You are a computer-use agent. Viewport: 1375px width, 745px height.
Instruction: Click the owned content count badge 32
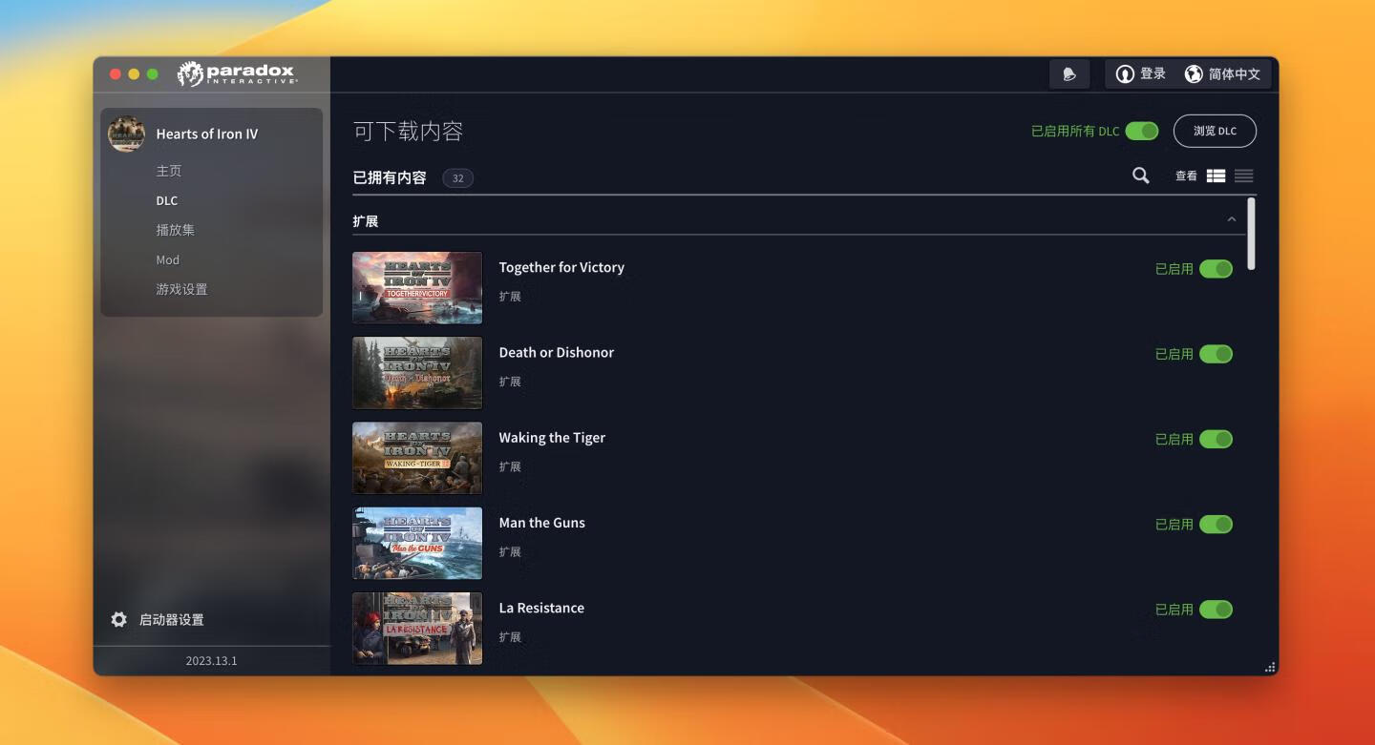tap(458, 178)
